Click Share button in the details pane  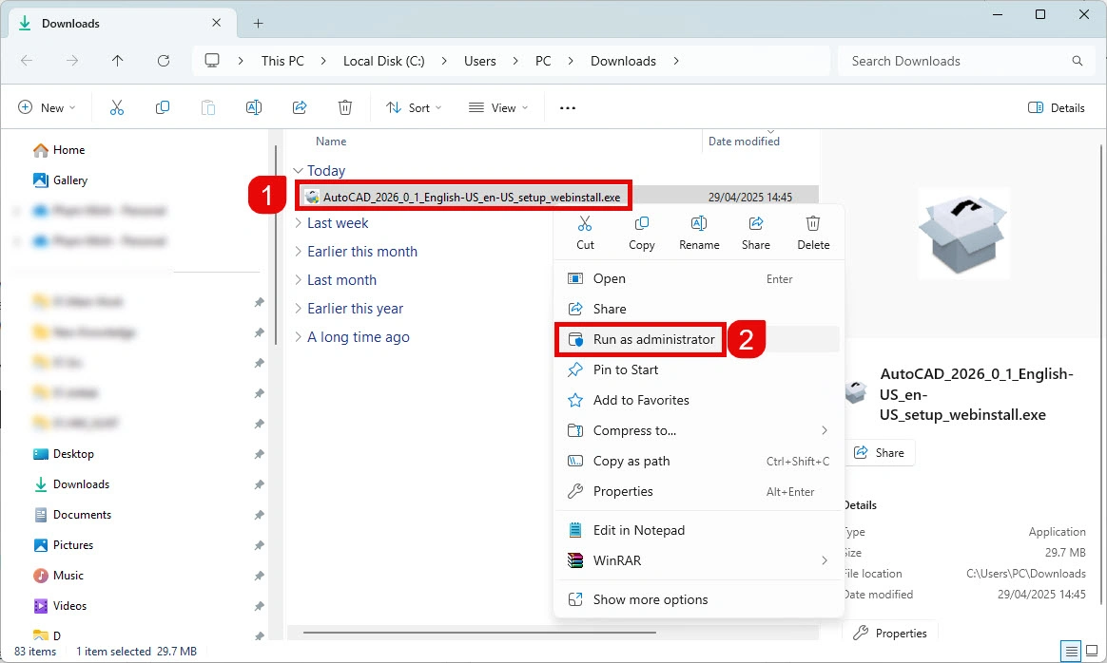(879, 453)
